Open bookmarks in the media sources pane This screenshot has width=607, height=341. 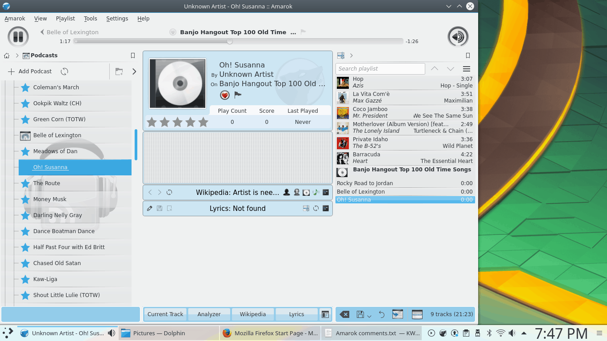(x=133, y=56)
